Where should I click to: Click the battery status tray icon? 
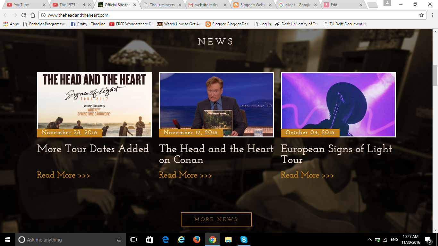pos(378,240)
